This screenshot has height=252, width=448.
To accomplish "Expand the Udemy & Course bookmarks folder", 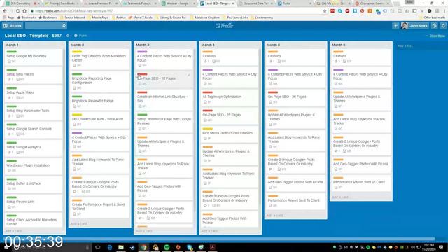I will tap(170, 17).
